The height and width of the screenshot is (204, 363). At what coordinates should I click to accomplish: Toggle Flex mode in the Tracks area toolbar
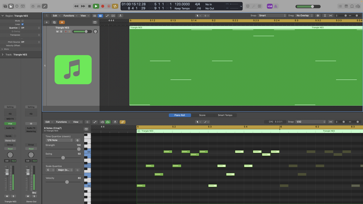click(113, 16)
